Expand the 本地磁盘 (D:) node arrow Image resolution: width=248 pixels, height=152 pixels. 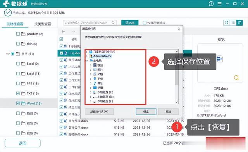coord(91,97)
